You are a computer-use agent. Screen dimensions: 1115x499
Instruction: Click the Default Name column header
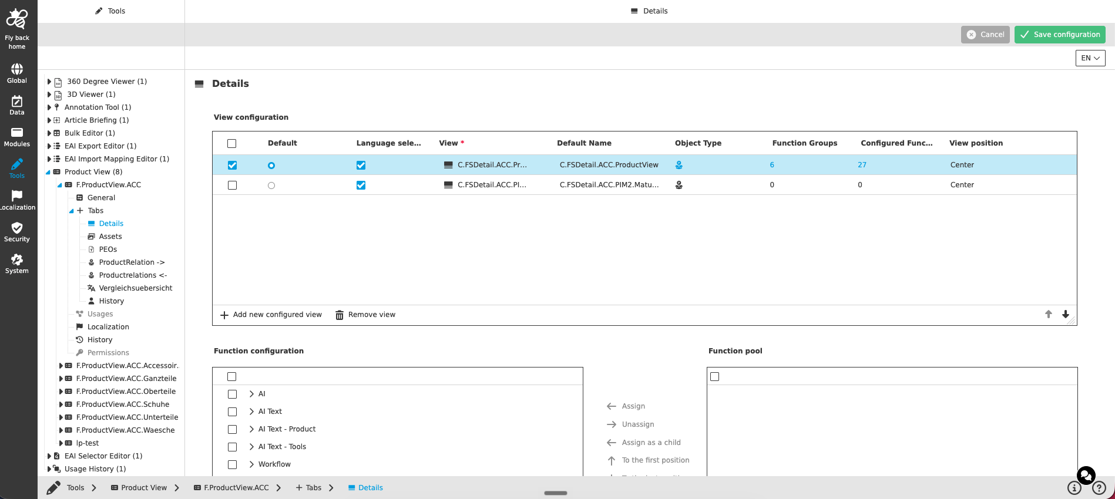pos(584,143)
